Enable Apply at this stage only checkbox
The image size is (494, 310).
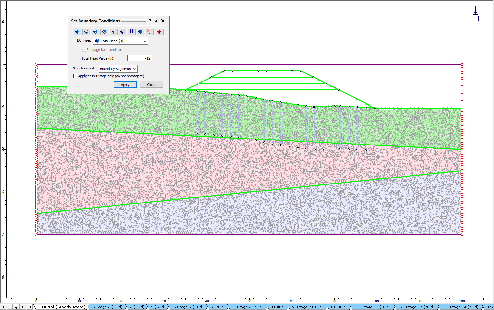(75, 76)
